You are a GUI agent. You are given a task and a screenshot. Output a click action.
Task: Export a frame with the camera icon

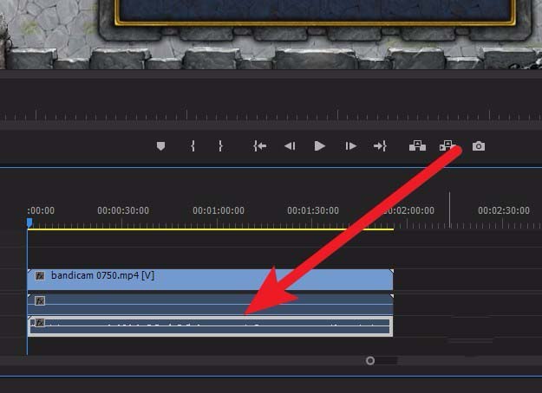(x=479, y=146)
